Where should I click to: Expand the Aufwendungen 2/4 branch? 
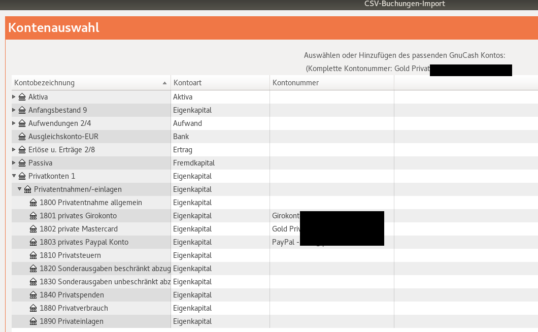(x=14, y=123)
